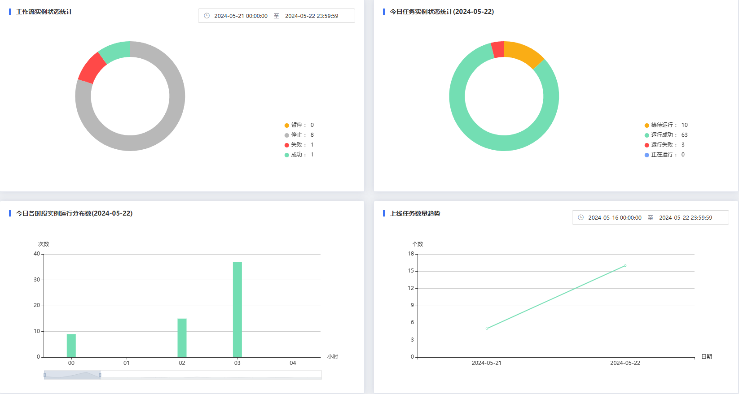The image size is (739, 394).
Task: Click the 个数 y-axis label
Action: pyautogui.click(x=418, y=244)
